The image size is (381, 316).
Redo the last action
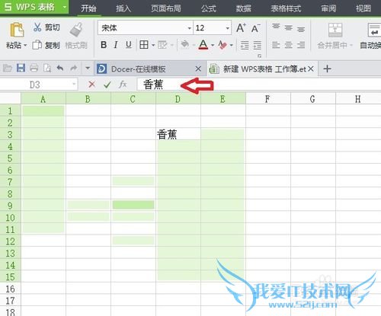[74, 68]
